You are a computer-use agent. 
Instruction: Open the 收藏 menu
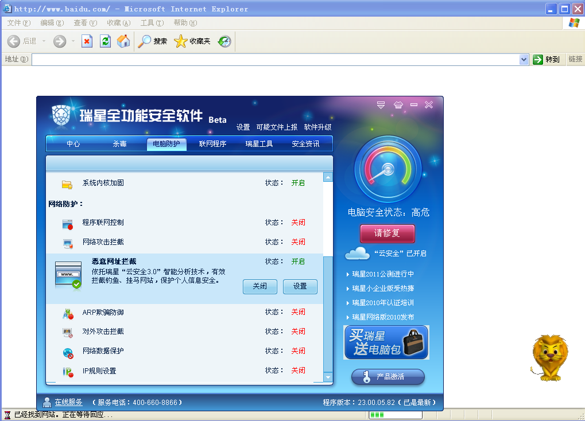[x=119, y=23]
